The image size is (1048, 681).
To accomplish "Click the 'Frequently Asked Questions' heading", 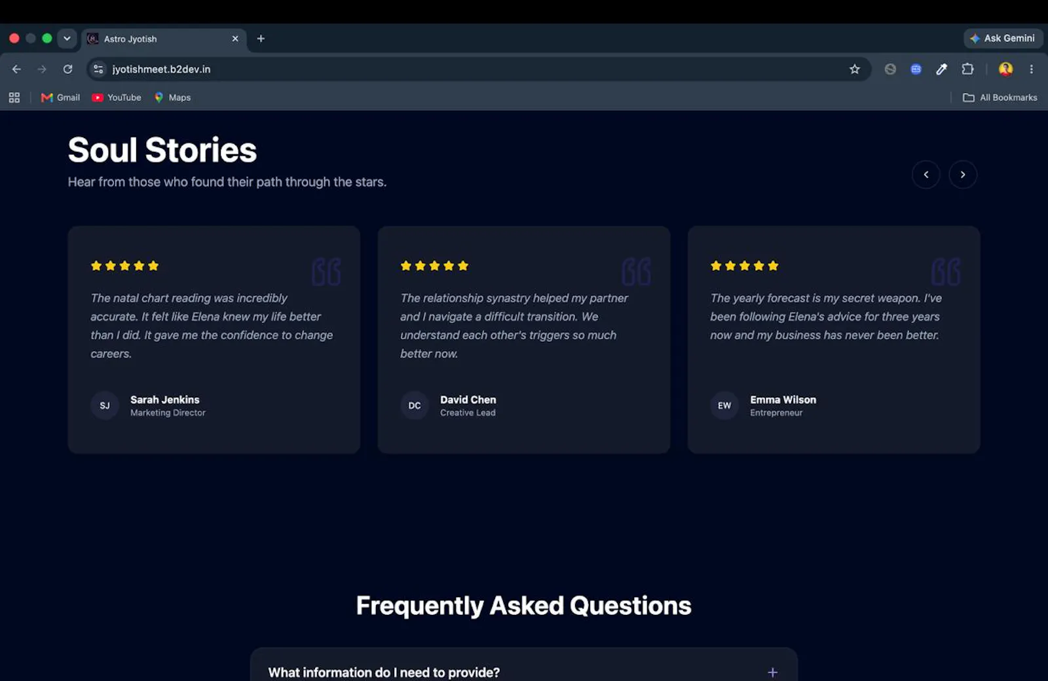I will click(524, 606).
